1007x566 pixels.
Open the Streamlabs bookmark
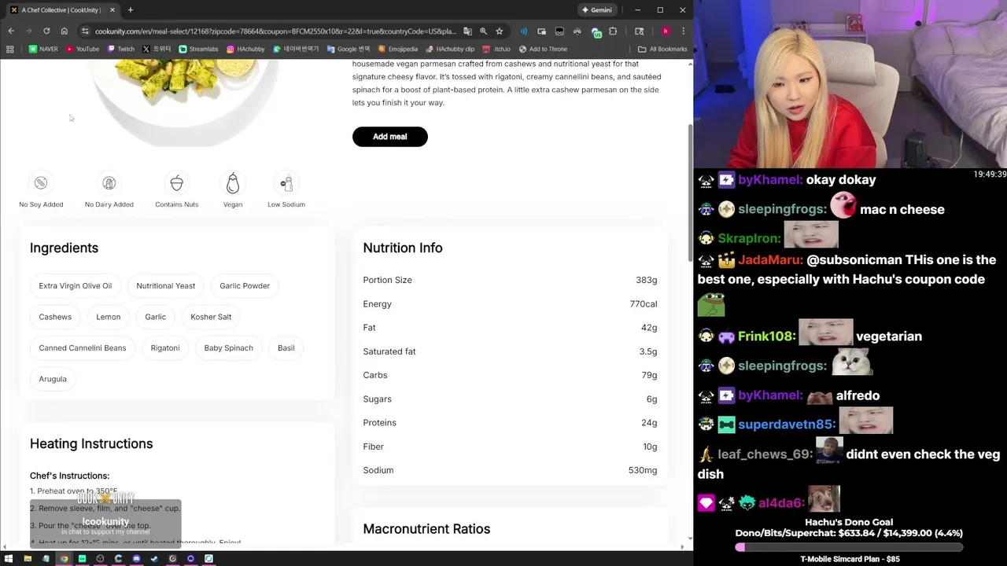click(x=199, y=49)
